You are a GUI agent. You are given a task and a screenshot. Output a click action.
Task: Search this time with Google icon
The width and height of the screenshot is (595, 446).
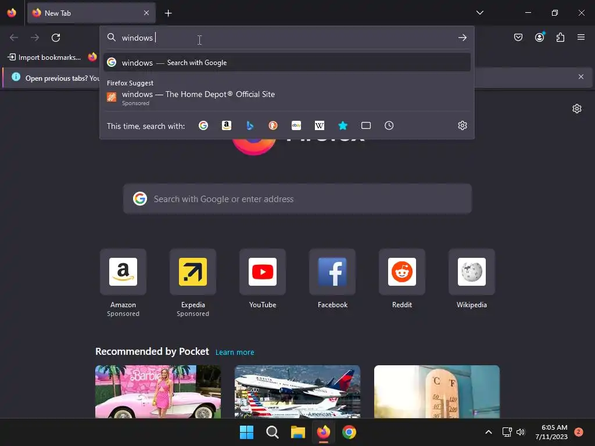click(x=203, y=125)
